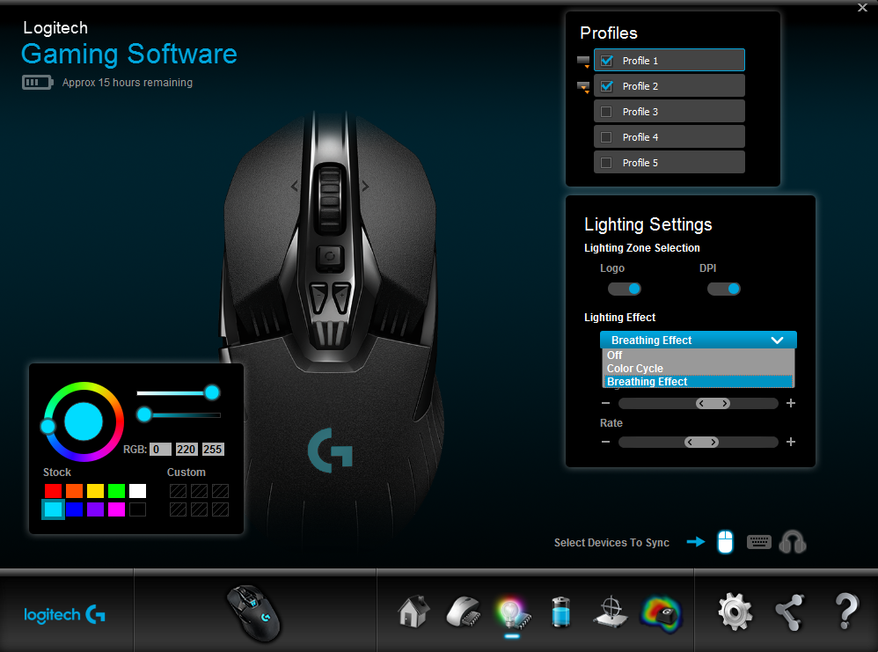Click the Rate slider handle

coord(702,442)
